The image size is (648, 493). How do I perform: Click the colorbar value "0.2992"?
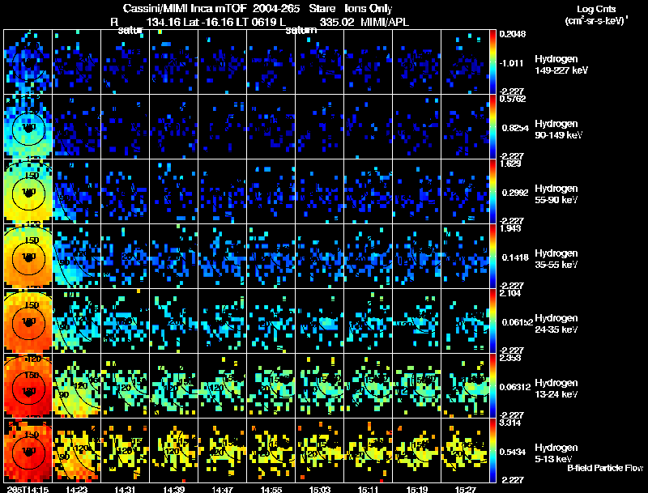tap(515, 193)
